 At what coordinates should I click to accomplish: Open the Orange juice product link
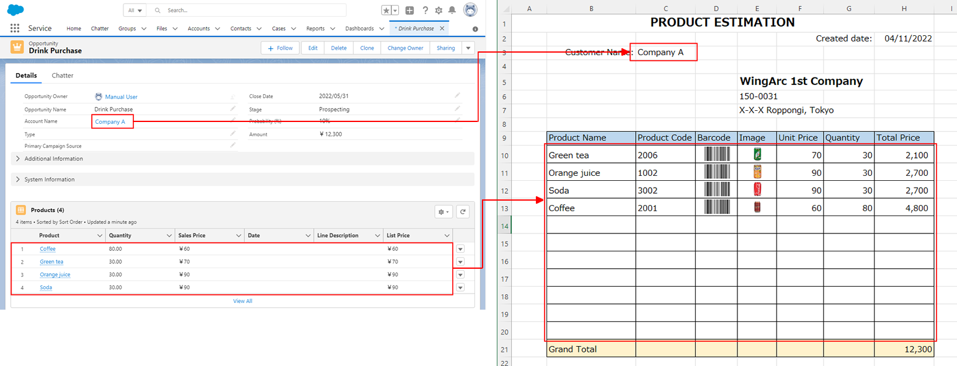tap(55, 274)
